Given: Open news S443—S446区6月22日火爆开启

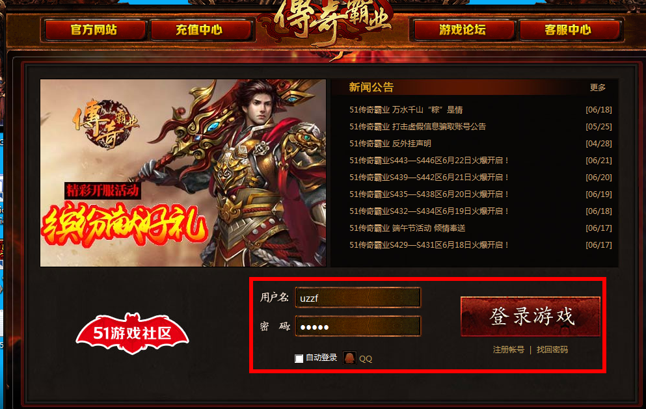Looking at the screenshot, I should [429, 160].
